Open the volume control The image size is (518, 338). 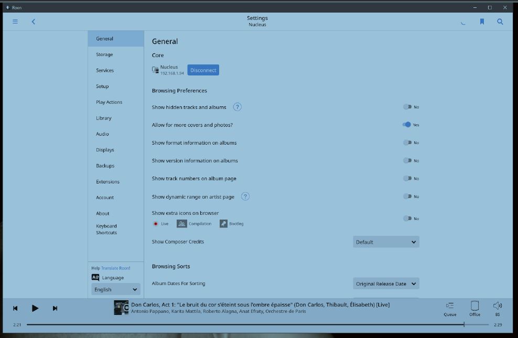pos(498,309)
